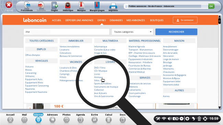
Task: Bookmark this page with the Marquer icon
Action: (x=81, y=5)
